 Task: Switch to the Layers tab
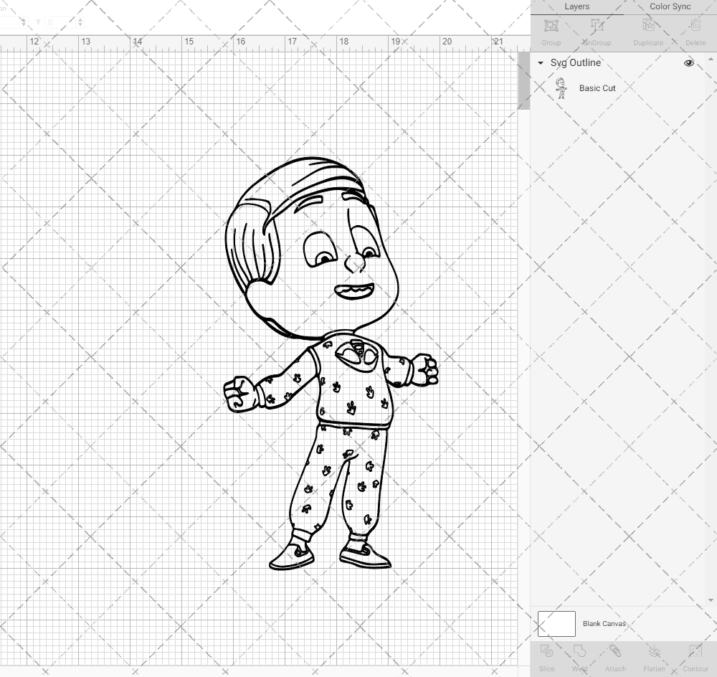(x=576, y=6)
